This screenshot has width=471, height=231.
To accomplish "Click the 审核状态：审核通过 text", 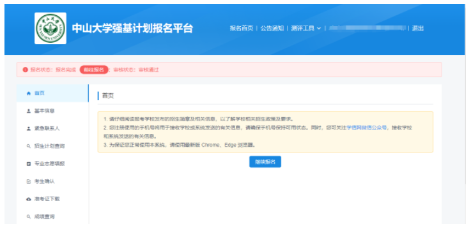I will point(135,70).
